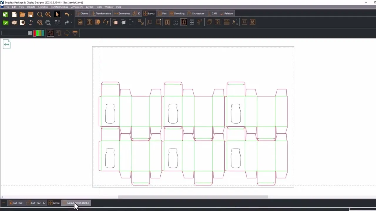Switch to the Relations toolbar tab

pos(226,13)
